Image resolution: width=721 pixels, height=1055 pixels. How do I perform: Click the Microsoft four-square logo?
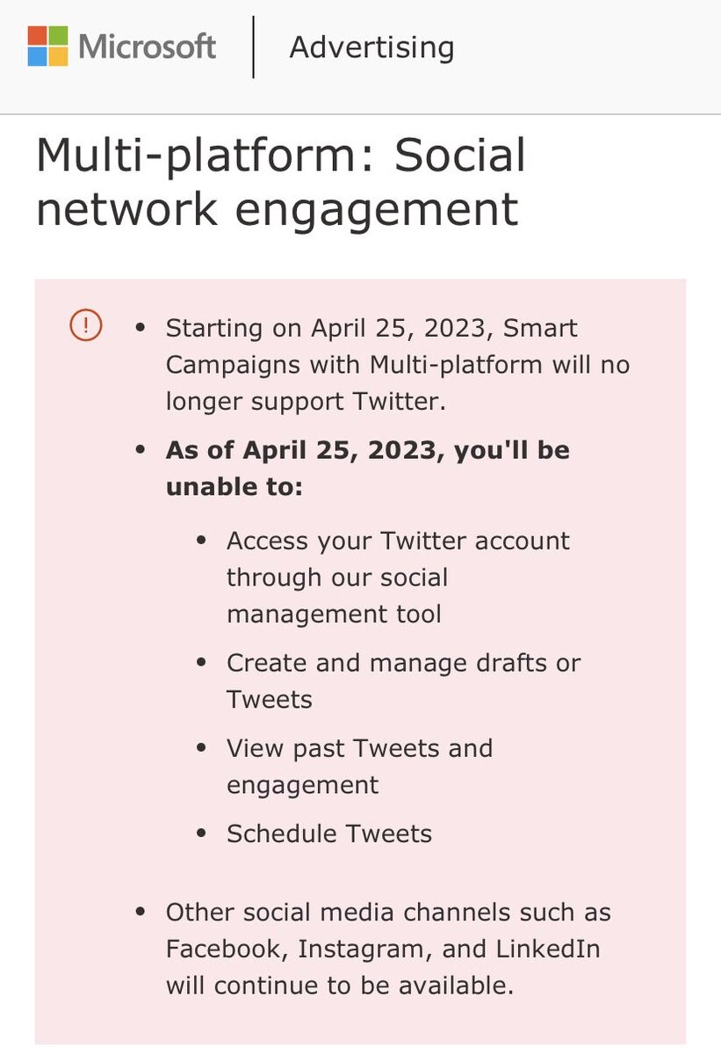click(x=47, y=47)
